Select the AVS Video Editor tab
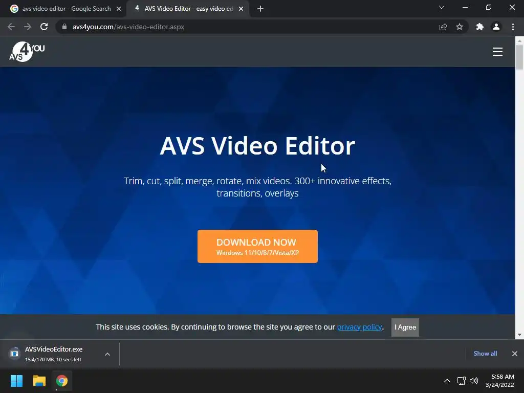Viewport: 524px width, 393px height. [x=188, y=9]
